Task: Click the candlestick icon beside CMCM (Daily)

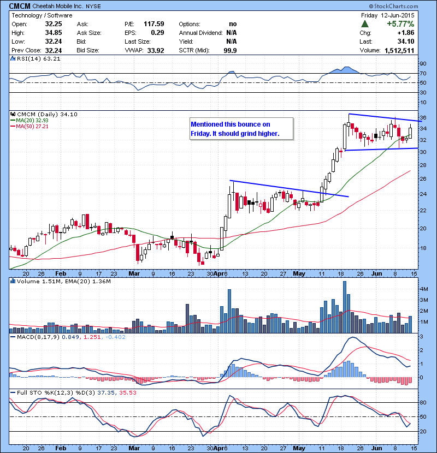Action: (x=13, y=115)
